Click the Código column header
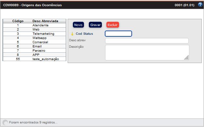The height and width of the screenshot is (127, 204). coord(18,21)
